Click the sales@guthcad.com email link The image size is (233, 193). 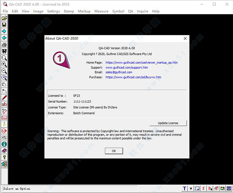119,72
